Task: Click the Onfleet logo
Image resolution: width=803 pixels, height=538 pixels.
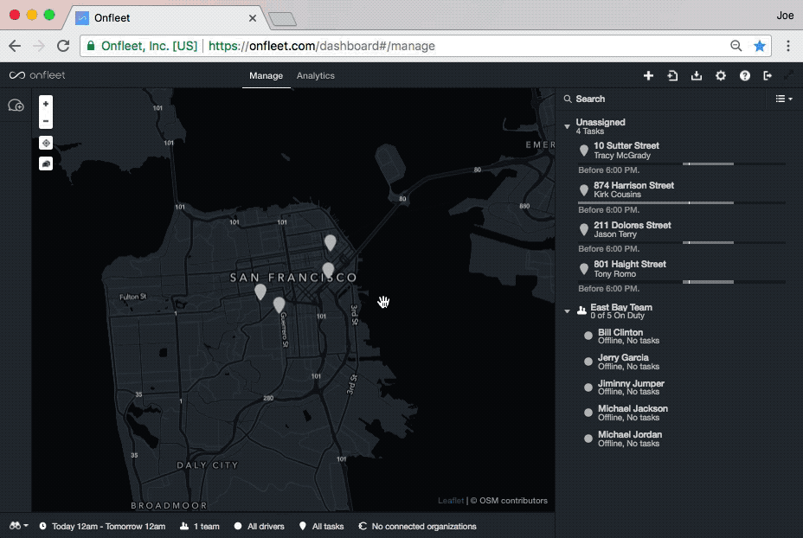Action: (x=37, y=75)
